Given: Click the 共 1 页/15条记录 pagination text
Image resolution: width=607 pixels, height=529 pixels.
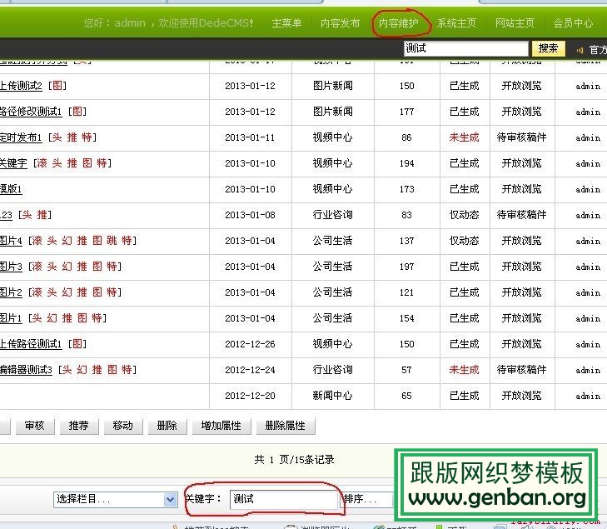Looking at the screenshot, I should point(294,460).
